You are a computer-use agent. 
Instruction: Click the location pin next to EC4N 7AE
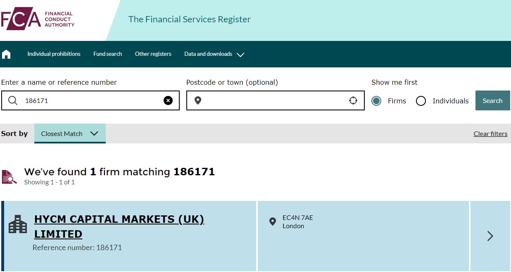point(273,222)
